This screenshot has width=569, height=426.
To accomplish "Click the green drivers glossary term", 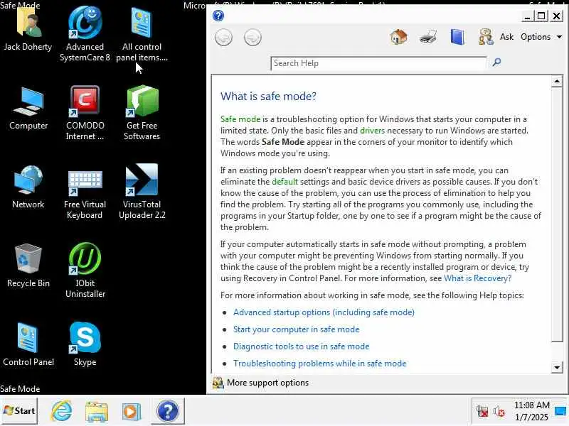I will (372, 131).
